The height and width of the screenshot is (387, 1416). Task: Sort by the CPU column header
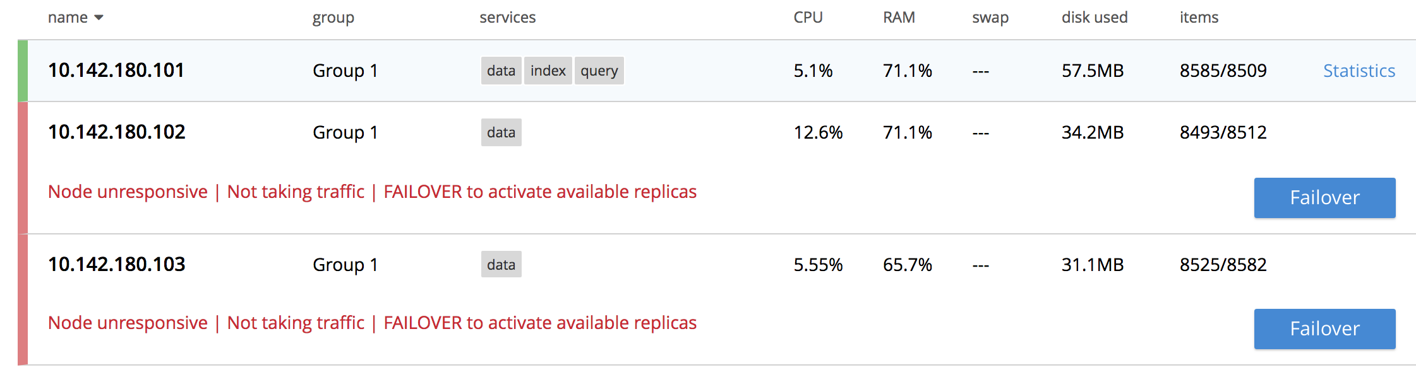[x=808, y=18]
